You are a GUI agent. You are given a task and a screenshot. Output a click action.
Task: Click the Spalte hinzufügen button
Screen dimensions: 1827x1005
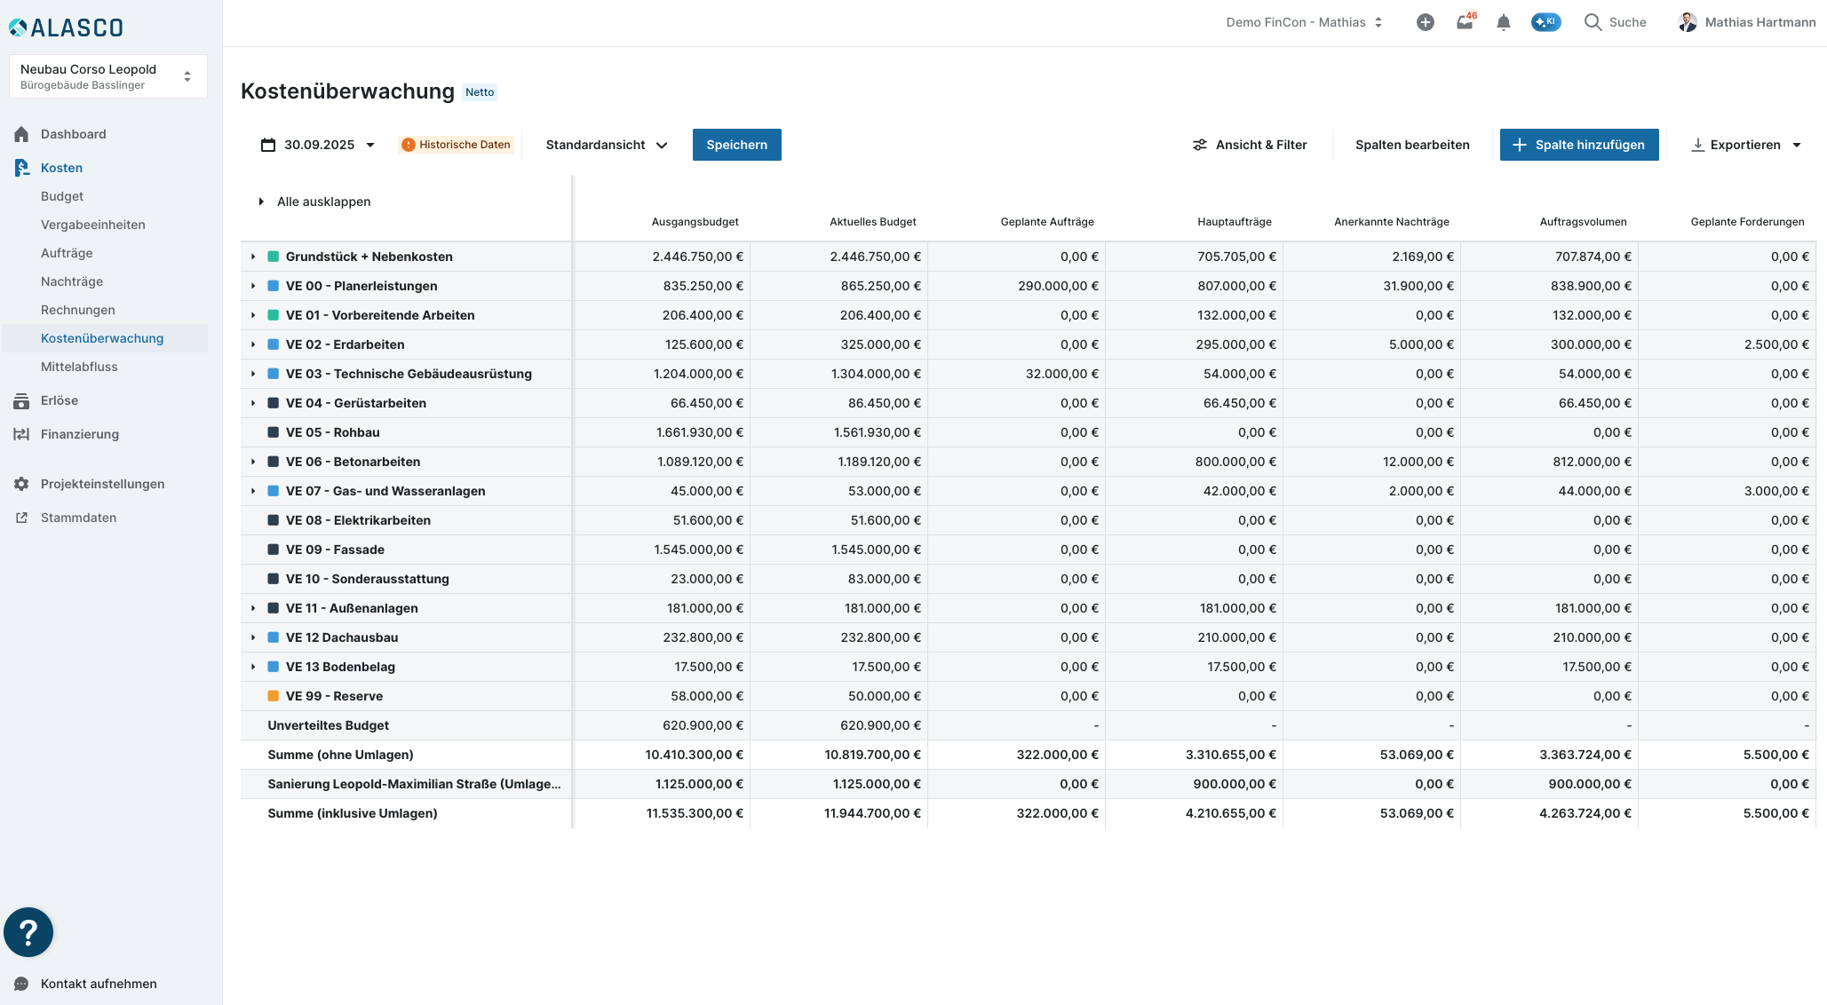tap(1578, 145)
